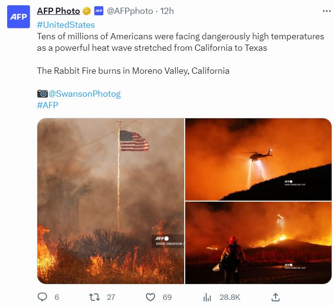Screen dimensions: 334x306
Task: Open the firefighter silhouette photo
Action: click(258, 243)
